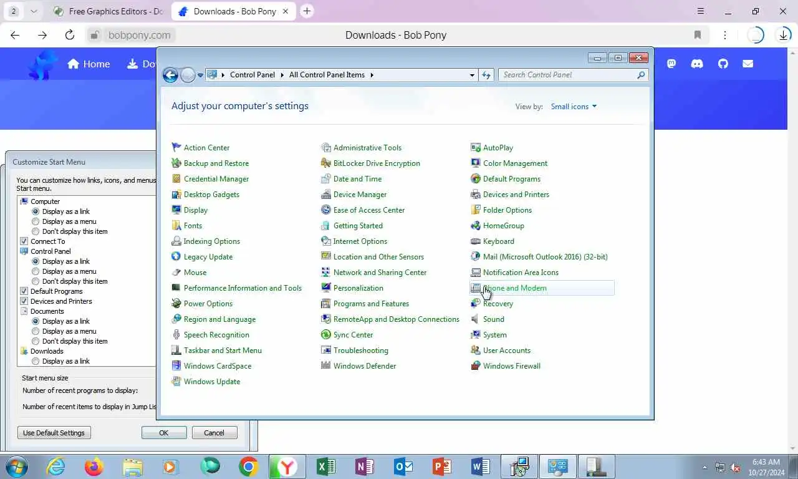Click the Search Control Panel field
Screen dimensions: 798x479
pyautogui.click(x=574, y=75)
